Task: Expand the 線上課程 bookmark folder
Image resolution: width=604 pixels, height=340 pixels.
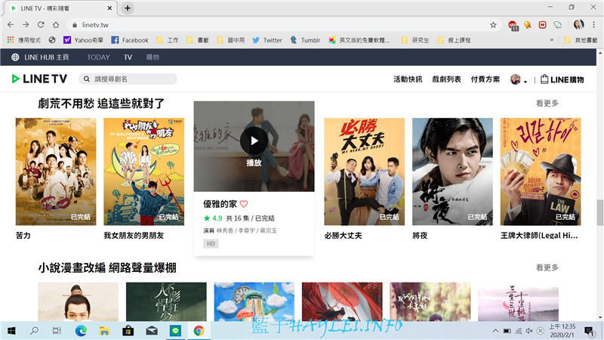Action: (454, 40)
